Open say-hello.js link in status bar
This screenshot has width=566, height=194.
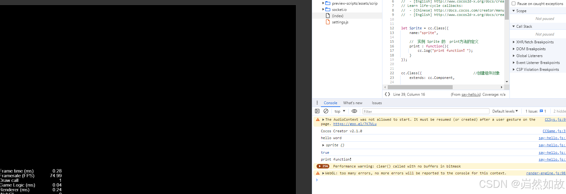tap(471, 95)
